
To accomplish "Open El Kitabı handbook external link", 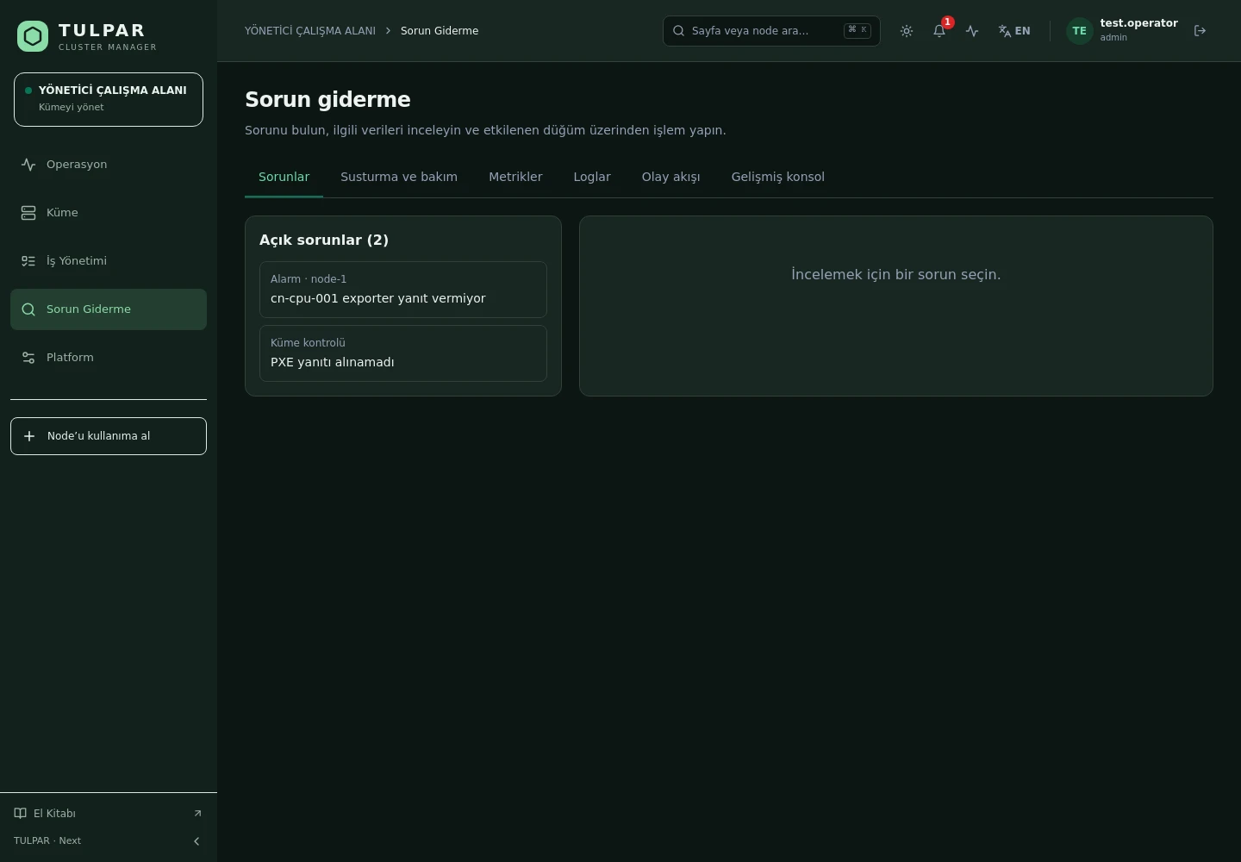I will [x=109, y=814].
